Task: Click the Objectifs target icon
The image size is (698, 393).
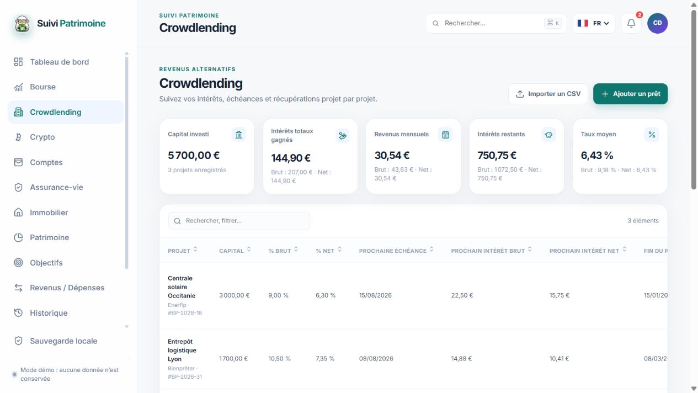Action: click(x=18, y=263)
